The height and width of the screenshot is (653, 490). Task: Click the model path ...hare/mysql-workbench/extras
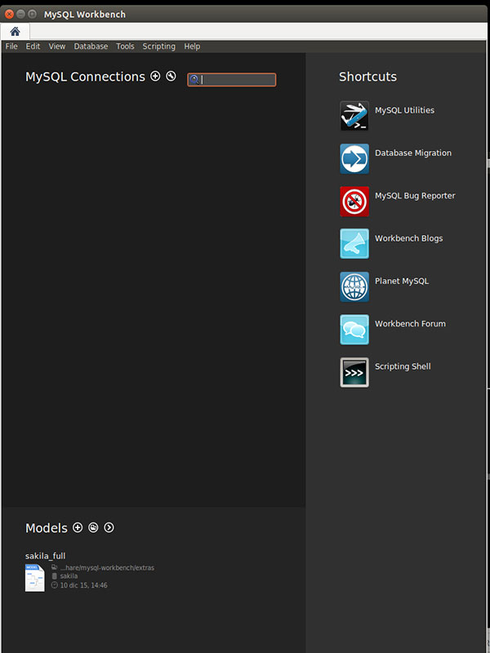point(107,567)
